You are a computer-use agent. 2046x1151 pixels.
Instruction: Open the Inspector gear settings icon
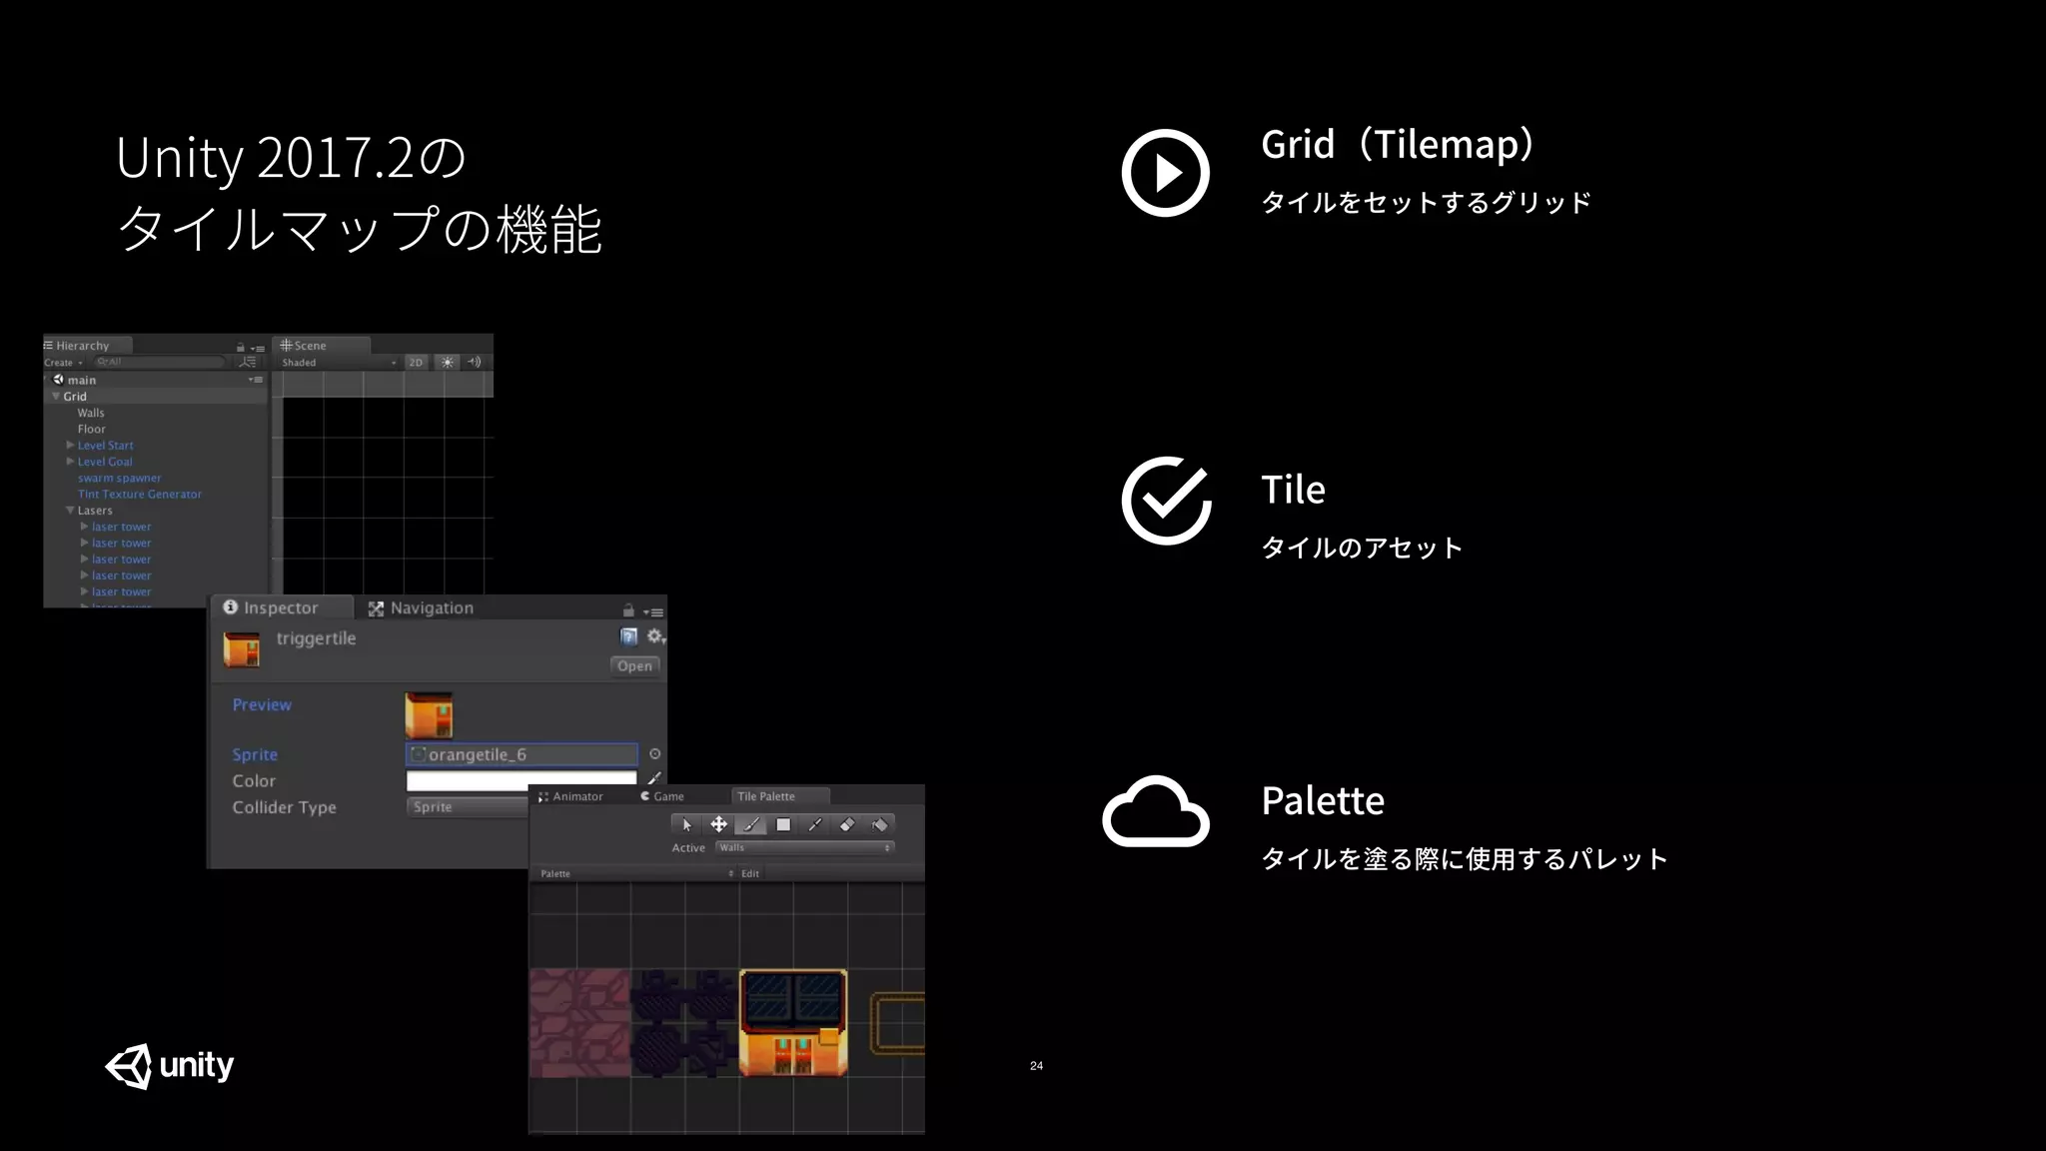[655, 636]
